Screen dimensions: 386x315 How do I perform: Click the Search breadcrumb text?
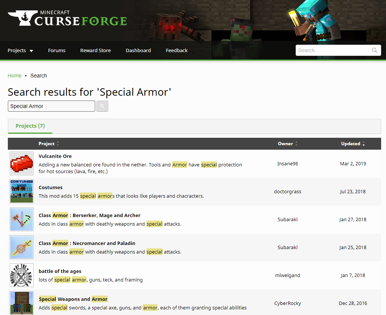point(39,76)
